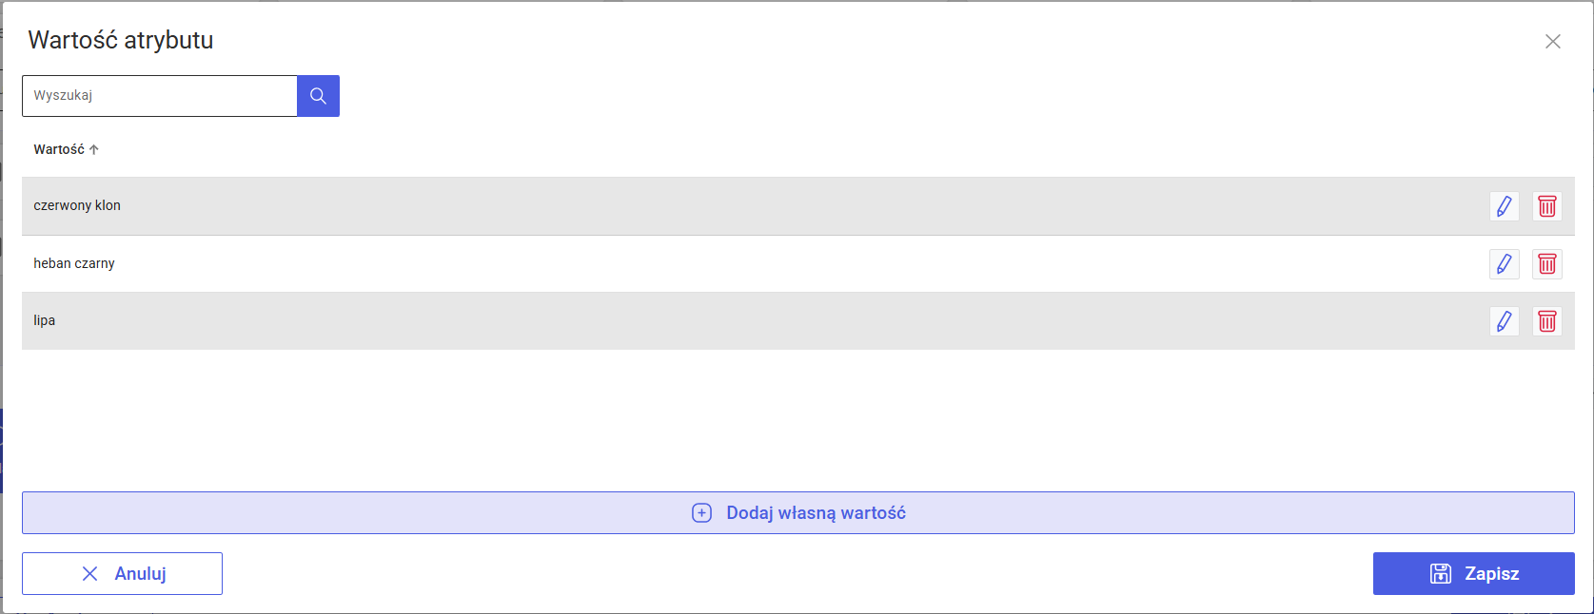Click the X icon inside the Anuluj button

90,574
